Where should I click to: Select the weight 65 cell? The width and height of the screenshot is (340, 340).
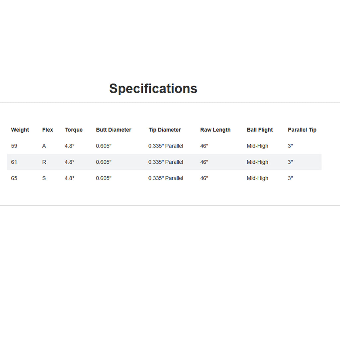(x=14, y=178)
